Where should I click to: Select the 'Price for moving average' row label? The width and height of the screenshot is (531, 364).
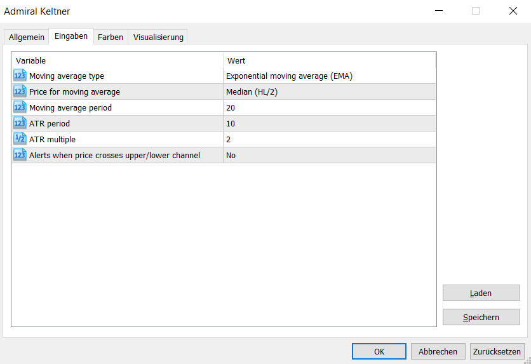[x=74, y=91]
